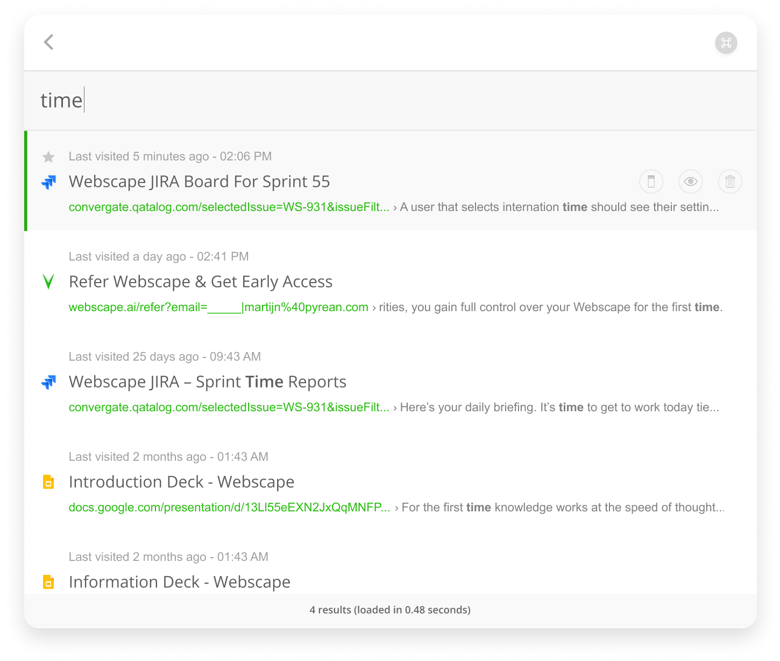Click the Jira icon beside Sprint Time Reports
Image resolution: width=780 pixels, height=661 pixels.
[x=48, y=382]
